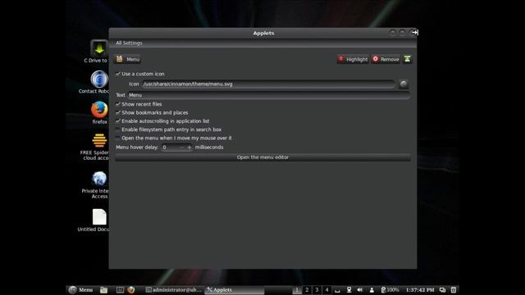Open the icon chooser beside the path field
Viewport: 525px width, 295px height.
[x=404, y=84]
